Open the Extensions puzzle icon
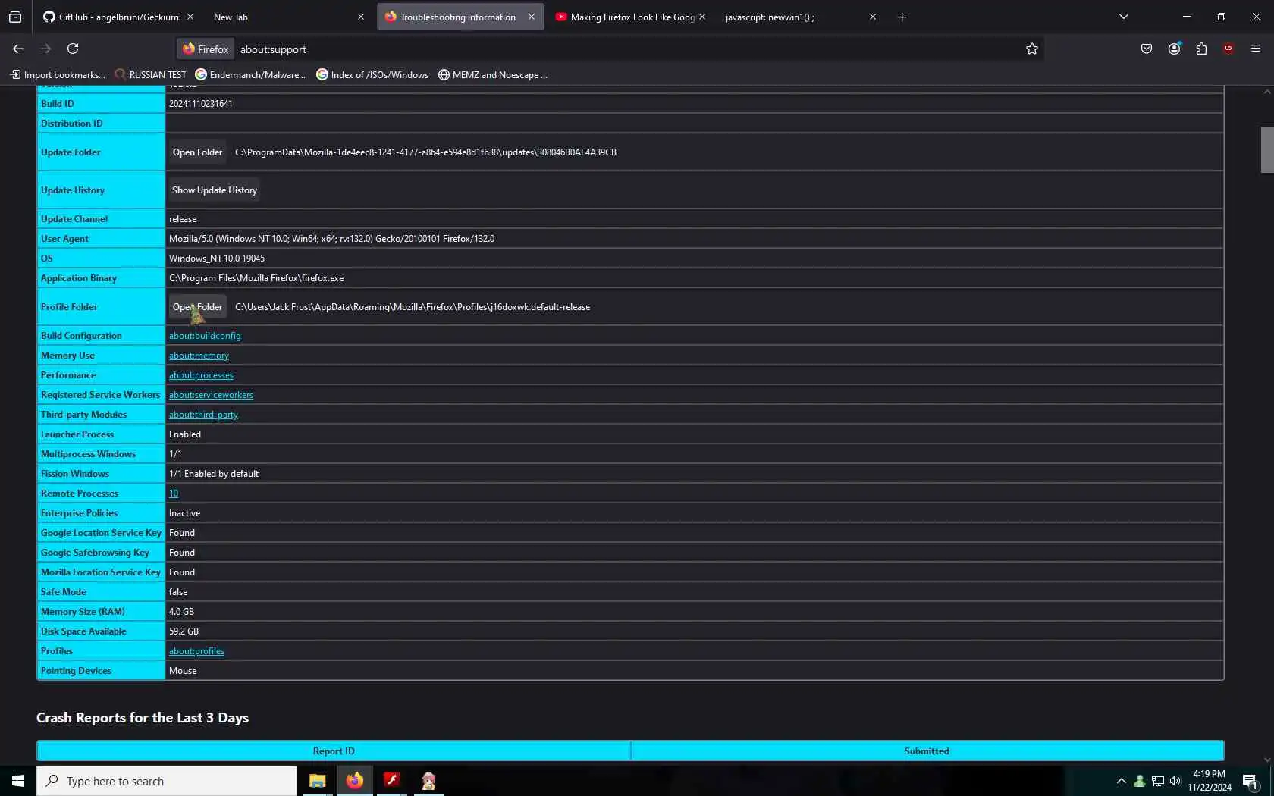Screen dimensions: 1274x796 point(1201,49)
